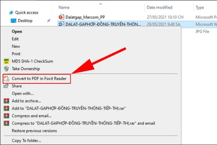
Task: Choose Edit from the context menu
Action: [x=15, y=39]
